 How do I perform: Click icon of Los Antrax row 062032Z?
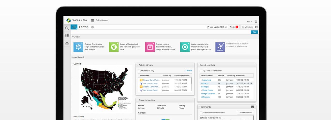pos(141,90)
